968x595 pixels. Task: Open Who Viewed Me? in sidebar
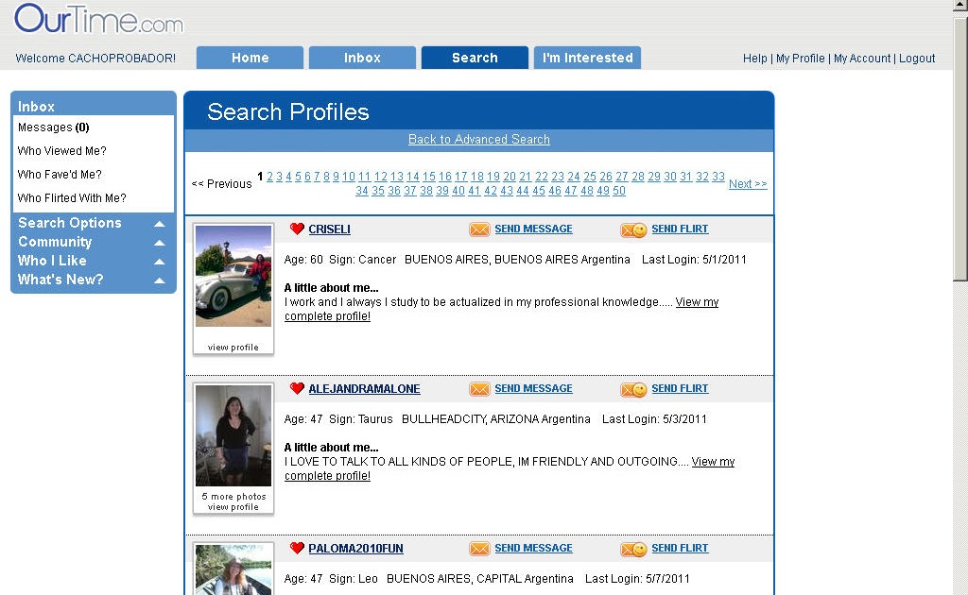click(x=61, y=150)
